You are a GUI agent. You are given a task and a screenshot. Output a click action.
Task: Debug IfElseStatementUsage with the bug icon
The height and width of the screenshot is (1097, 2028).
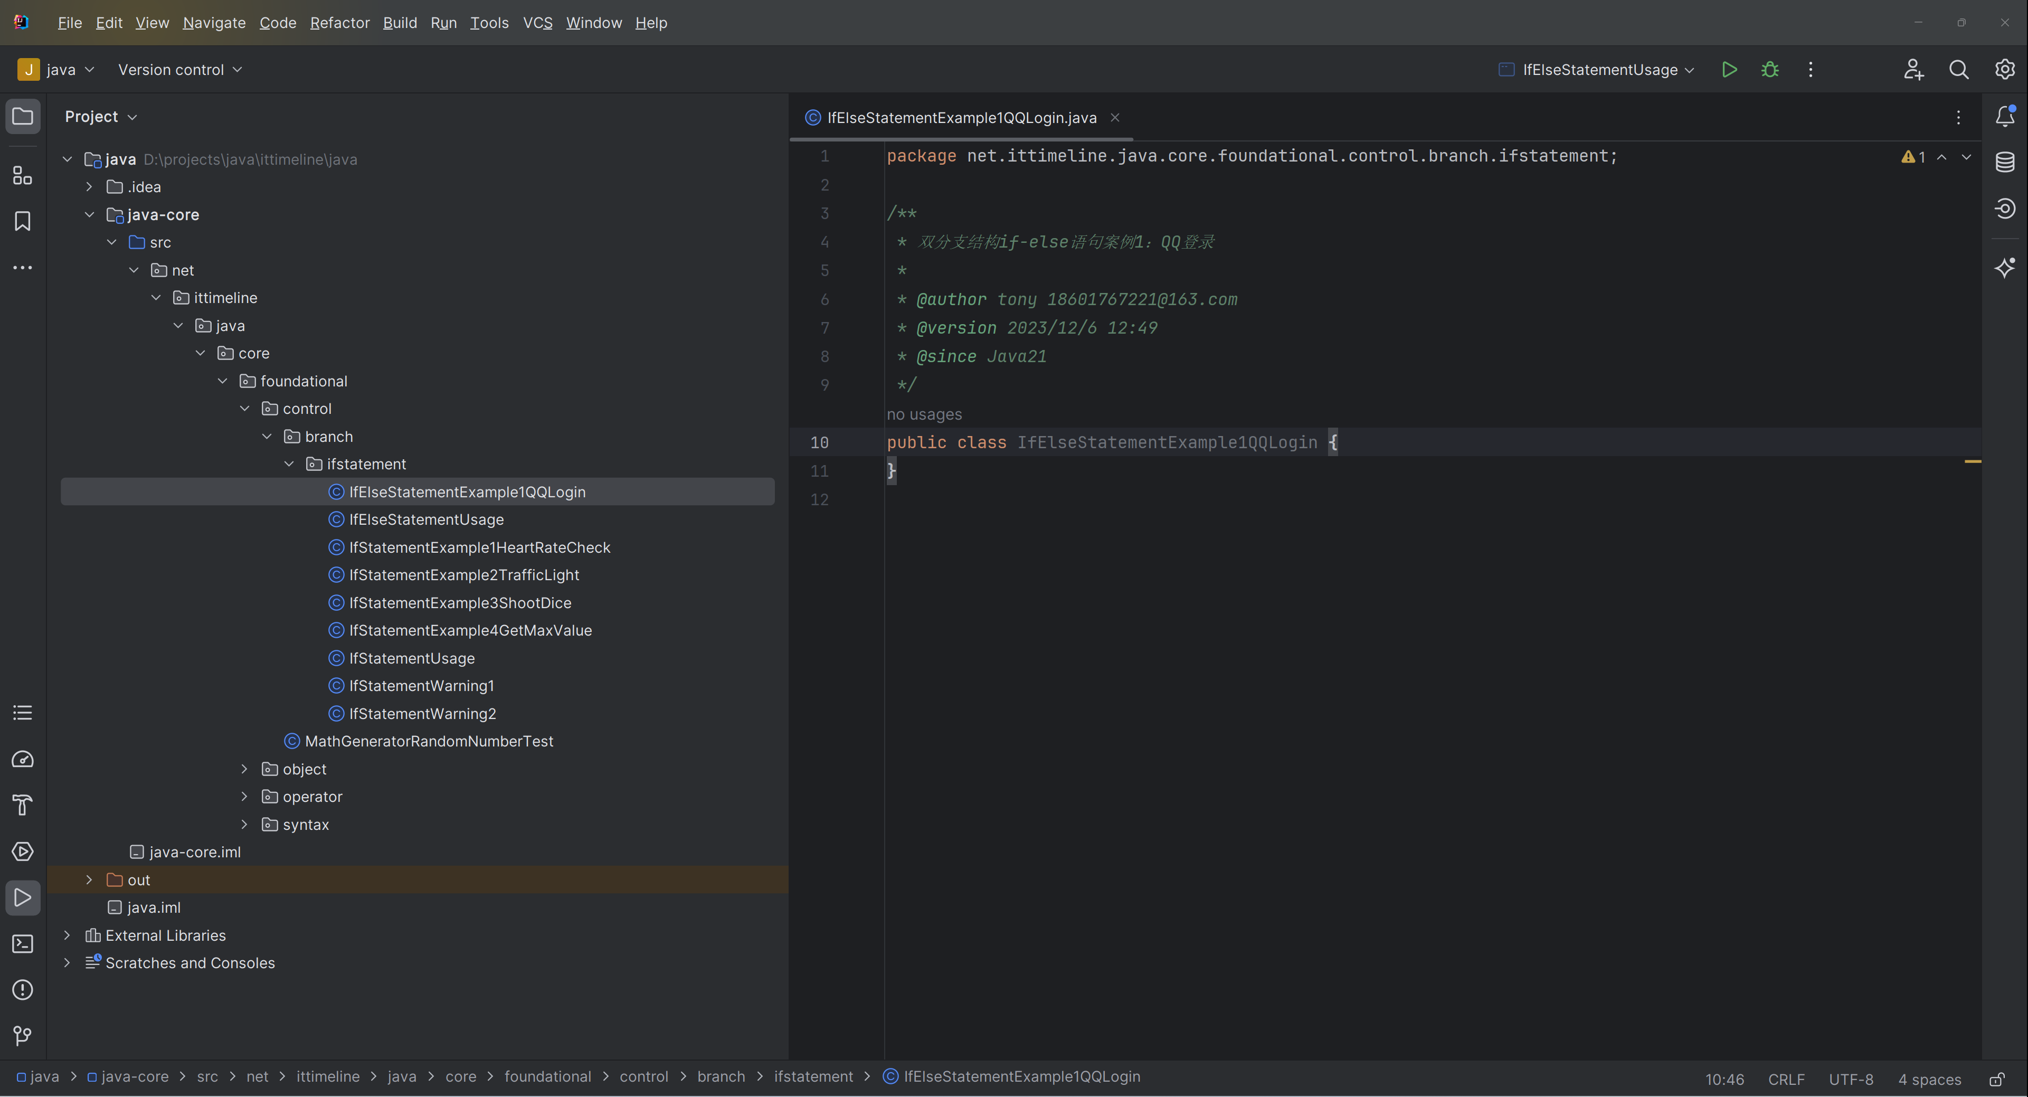click(1770, 69)
